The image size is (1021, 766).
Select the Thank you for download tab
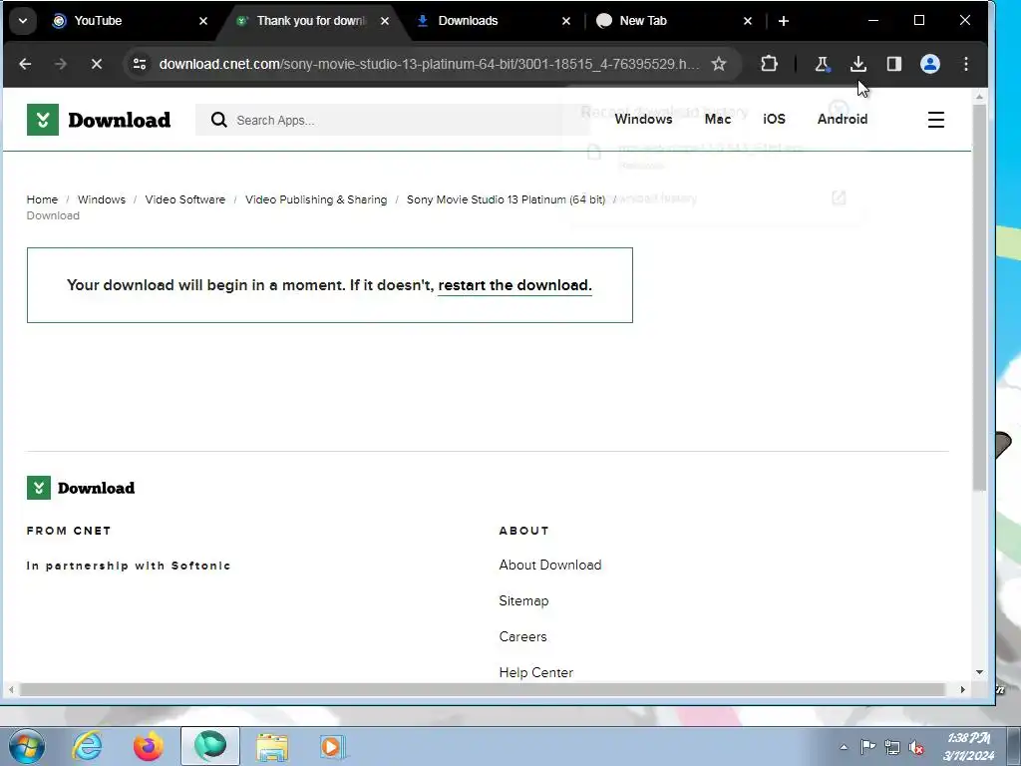click(x=312, y=21)
